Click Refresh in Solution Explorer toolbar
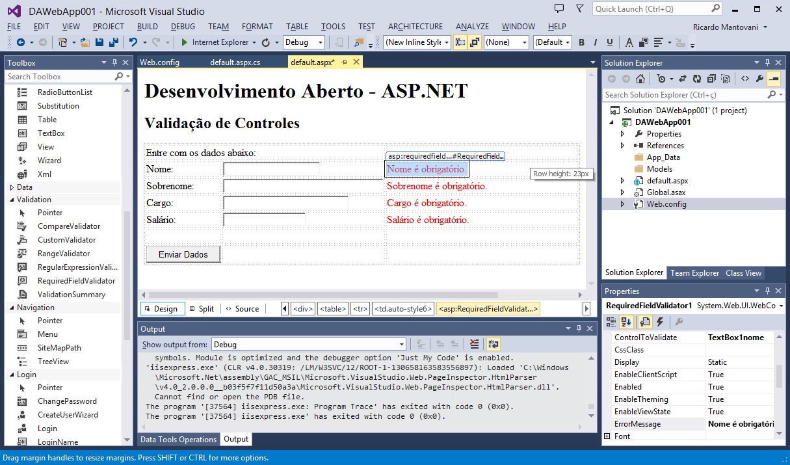Viewport: 790px width, 465px height. coord(697,79)
